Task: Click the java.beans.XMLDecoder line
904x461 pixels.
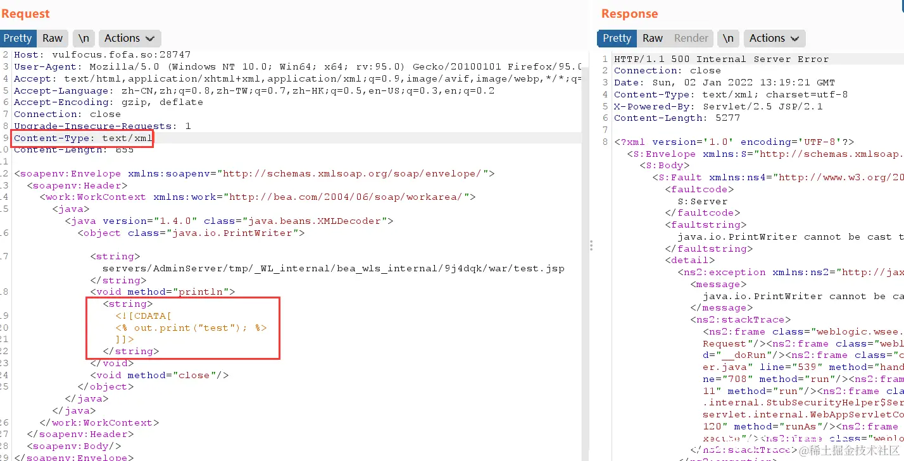Action: click(x=229, y=221)
